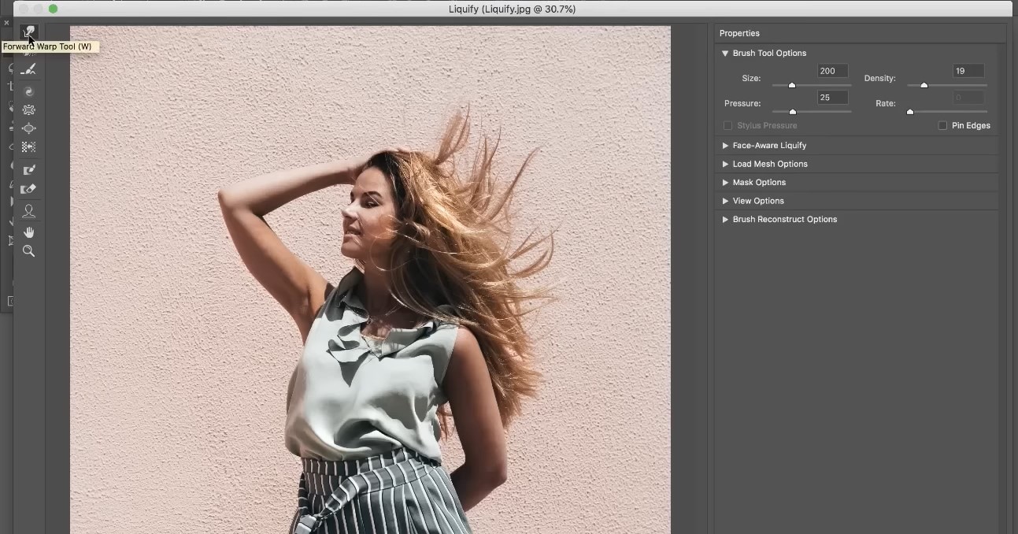Select the Forward Warp tool
Viewport: 1018px width, 534px height.
pyautogui.click(x=28, y=32)
